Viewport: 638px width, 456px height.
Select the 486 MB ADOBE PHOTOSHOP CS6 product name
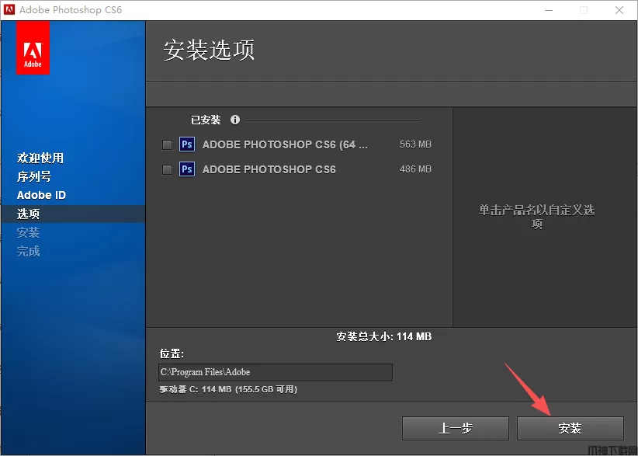[x=269, y=169]
